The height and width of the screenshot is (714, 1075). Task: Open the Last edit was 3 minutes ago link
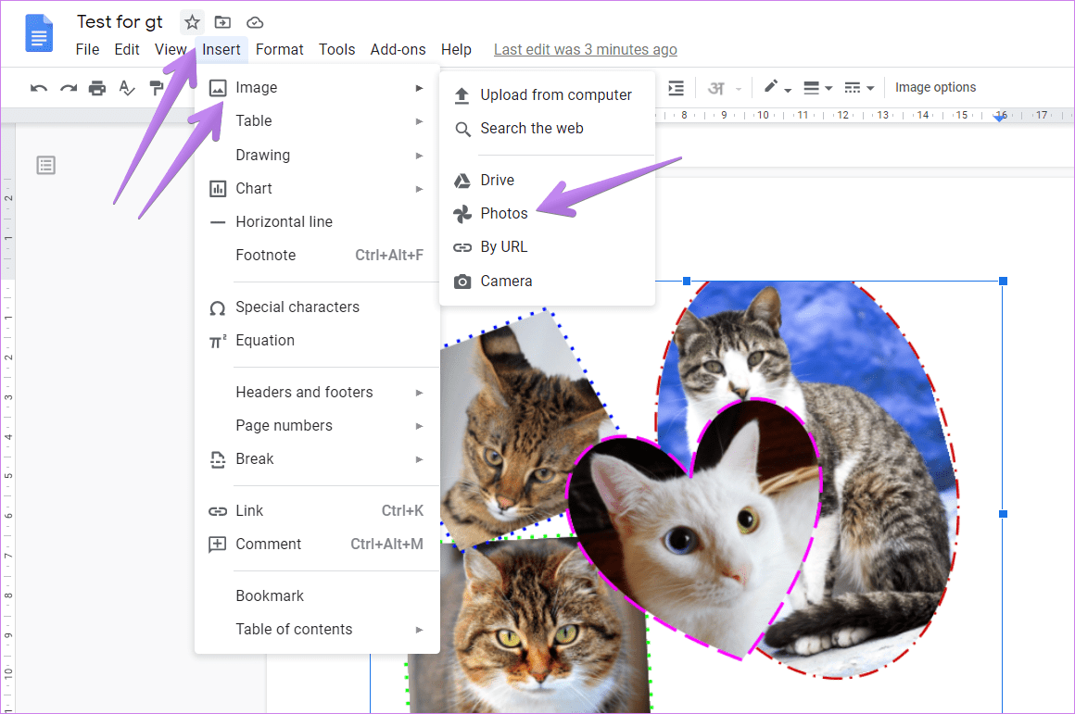[585, 49]
